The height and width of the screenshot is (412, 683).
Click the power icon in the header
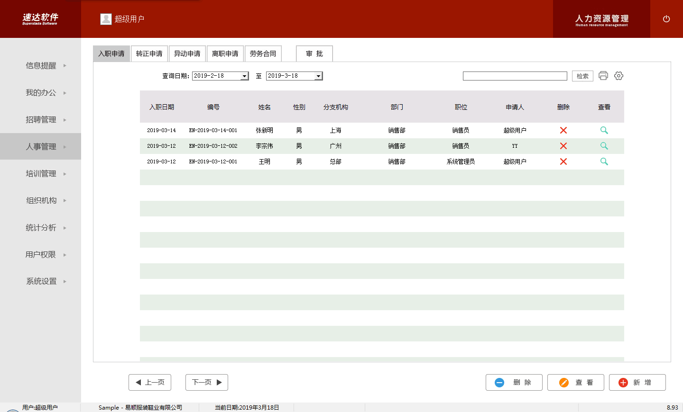pyautogui.click(x=666, y=19)
